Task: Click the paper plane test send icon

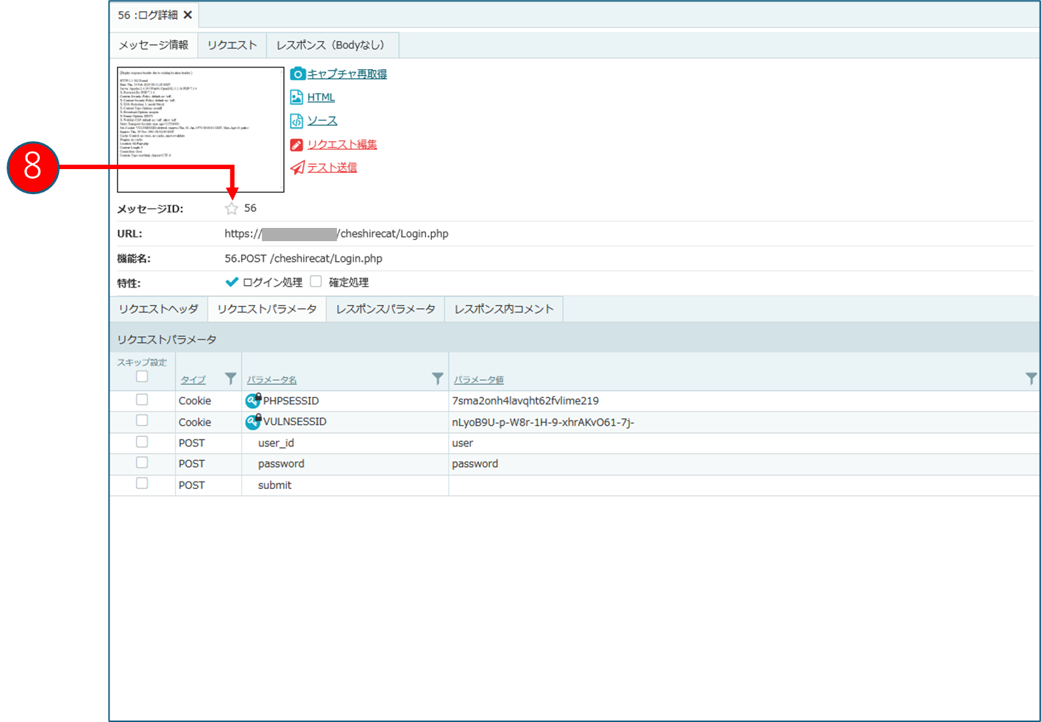Action: pyautogui.click(x=297, y=168)
